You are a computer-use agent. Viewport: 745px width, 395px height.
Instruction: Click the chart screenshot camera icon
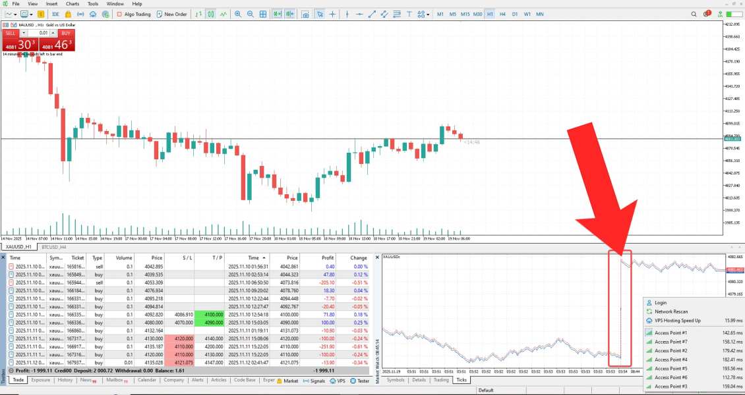(305, 14)
